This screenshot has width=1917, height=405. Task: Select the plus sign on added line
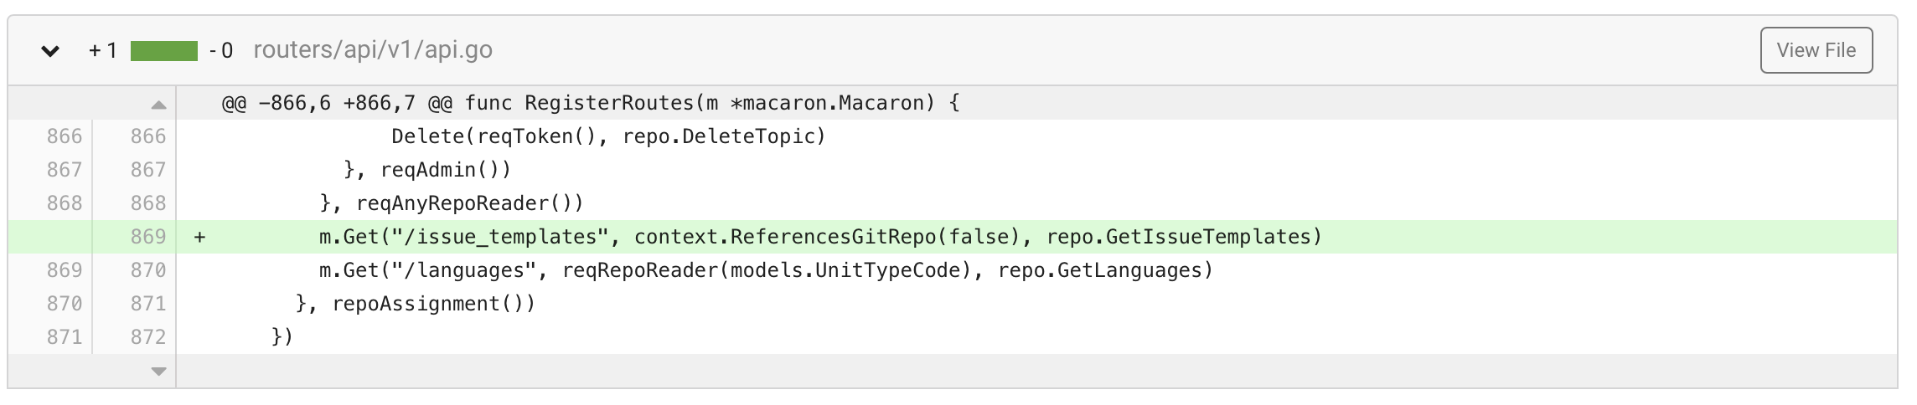pos(199,238)
